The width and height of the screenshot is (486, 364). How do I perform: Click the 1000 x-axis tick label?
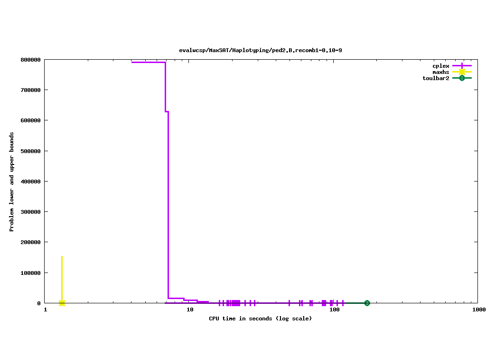(478, 310)
